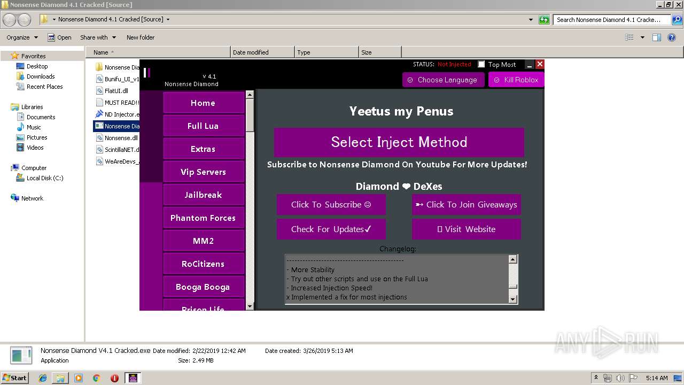The image size is (684, 385).
Task: Open the Music library
Action: (34, 127)
